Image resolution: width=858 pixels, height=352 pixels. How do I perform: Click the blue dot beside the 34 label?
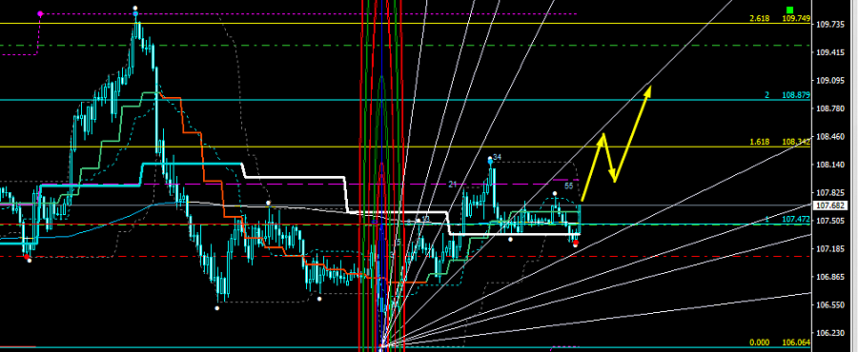(x=490, y=161)
